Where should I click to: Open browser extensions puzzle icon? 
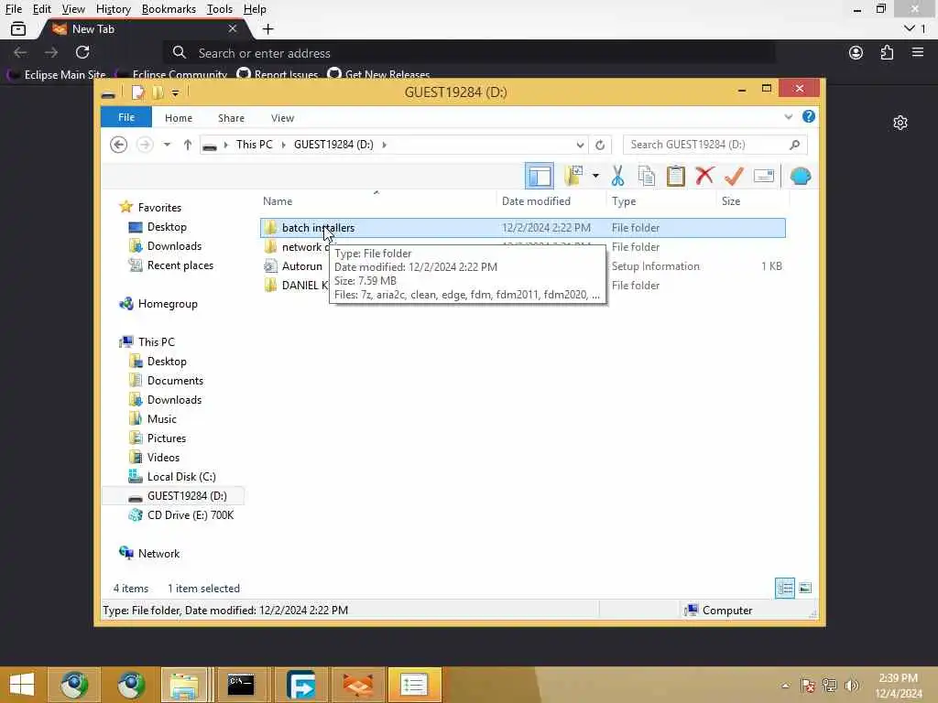coord(887,52)
